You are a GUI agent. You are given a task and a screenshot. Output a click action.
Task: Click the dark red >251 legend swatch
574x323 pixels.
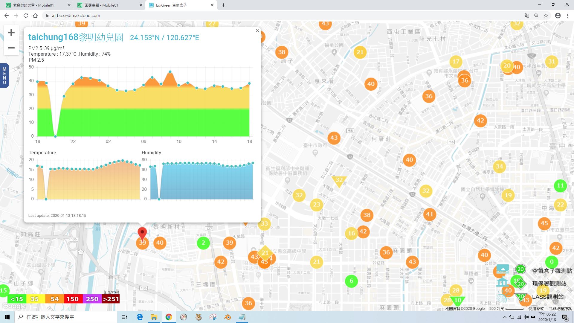pos(111,299)
